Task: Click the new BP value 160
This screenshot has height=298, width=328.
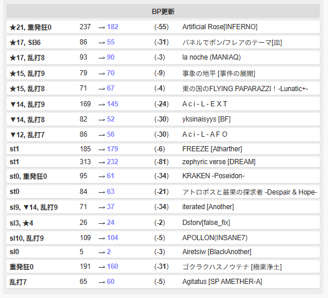Action: (x=113, y=266)
